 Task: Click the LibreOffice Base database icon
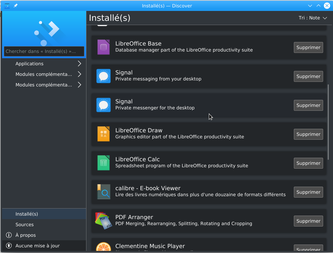click(103, 47)
